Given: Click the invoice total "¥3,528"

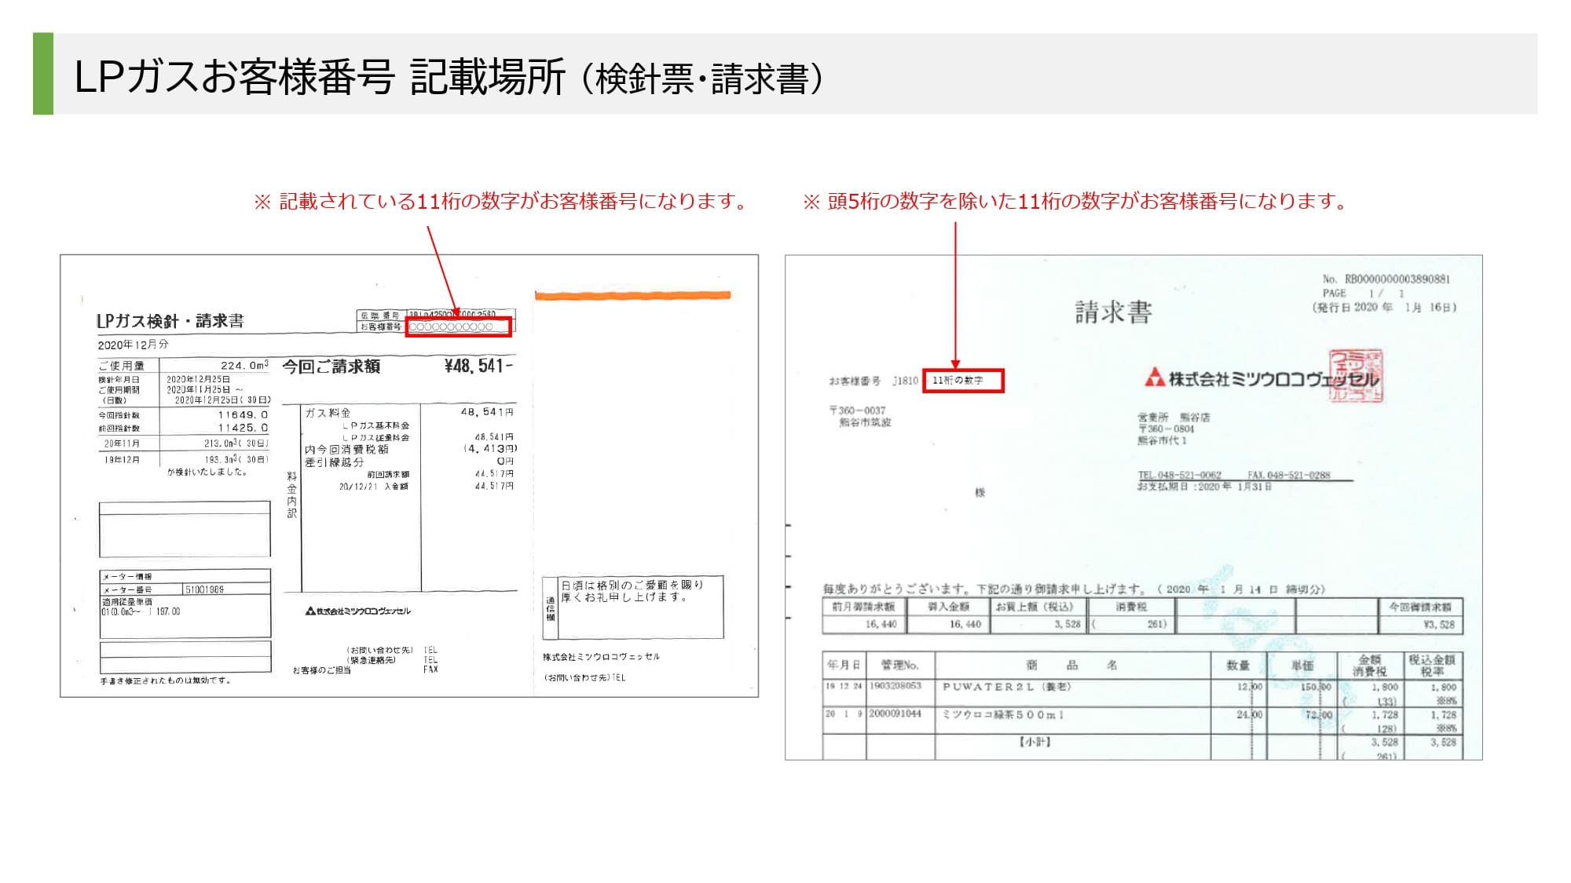Looking at the screenshot, I should (1439, 625).
